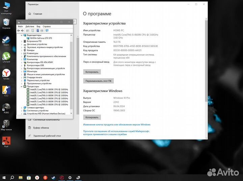
Task: Click the Back arrow in Device Manager toolbar
Action: pyautogui.click(x=19, y=31)
